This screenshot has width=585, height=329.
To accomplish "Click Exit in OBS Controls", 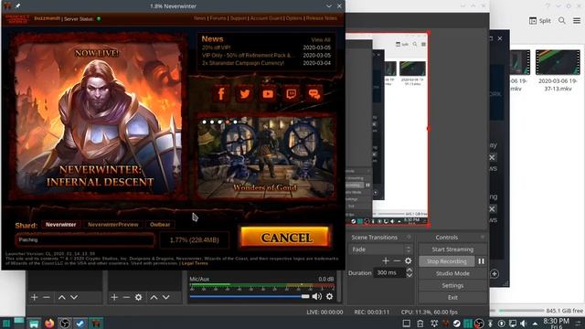I will [x=452, y=297].
